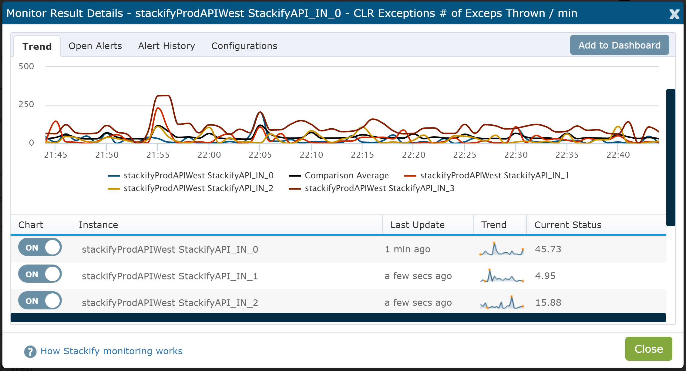This screenshot has width=686, height=371.
Task: Open How Stackify monitoring works link
Action: [112, 351]
